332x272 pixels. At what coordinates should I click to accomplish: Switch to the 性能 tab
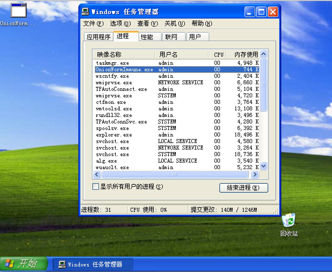pyautogui.click(x=150, y=37)
